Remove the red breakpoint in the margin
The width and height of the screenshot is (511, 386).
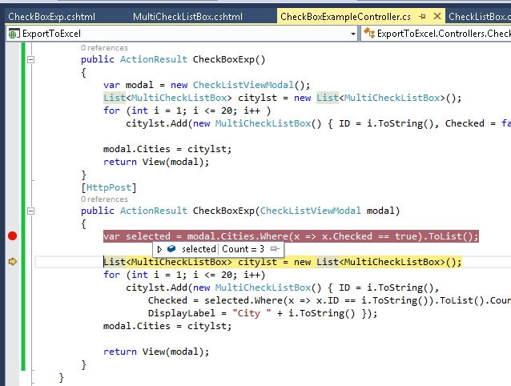[x=12, y=235]
